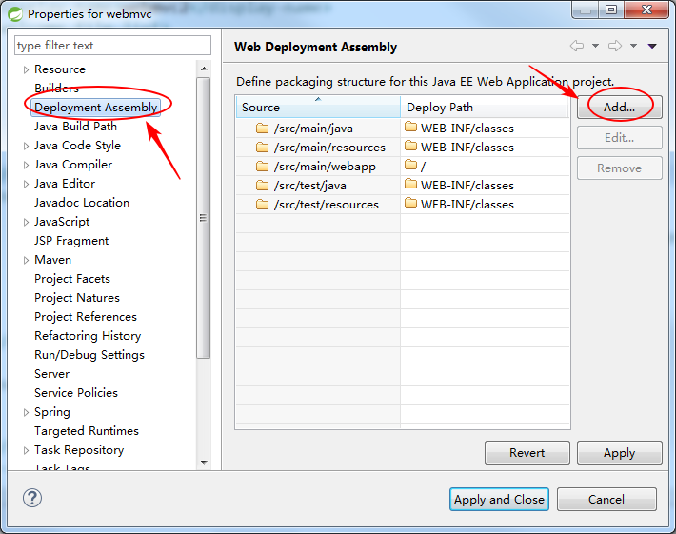Image resolution: width=676 pixels, height=534 pixels.
Task: Click deploy folder icon in /src/test/resources row
Action: tap(411, 203)
